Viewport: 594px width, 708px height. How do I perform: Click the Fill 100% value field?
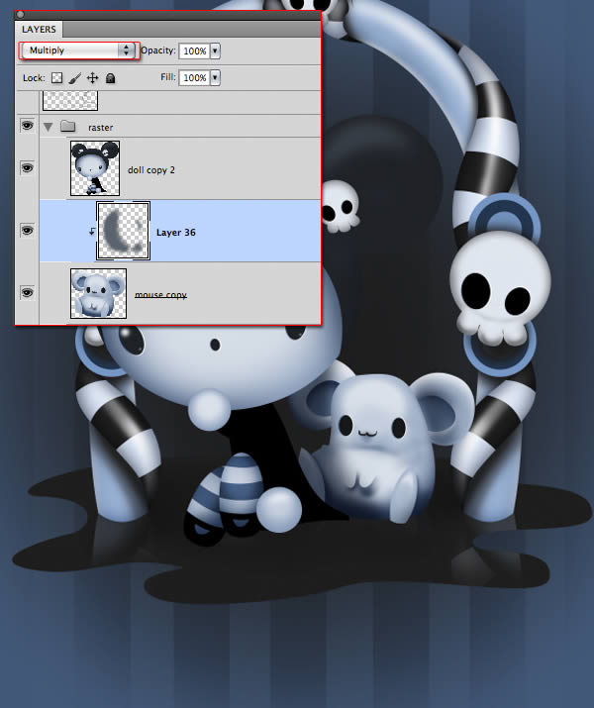coord(195,77)
